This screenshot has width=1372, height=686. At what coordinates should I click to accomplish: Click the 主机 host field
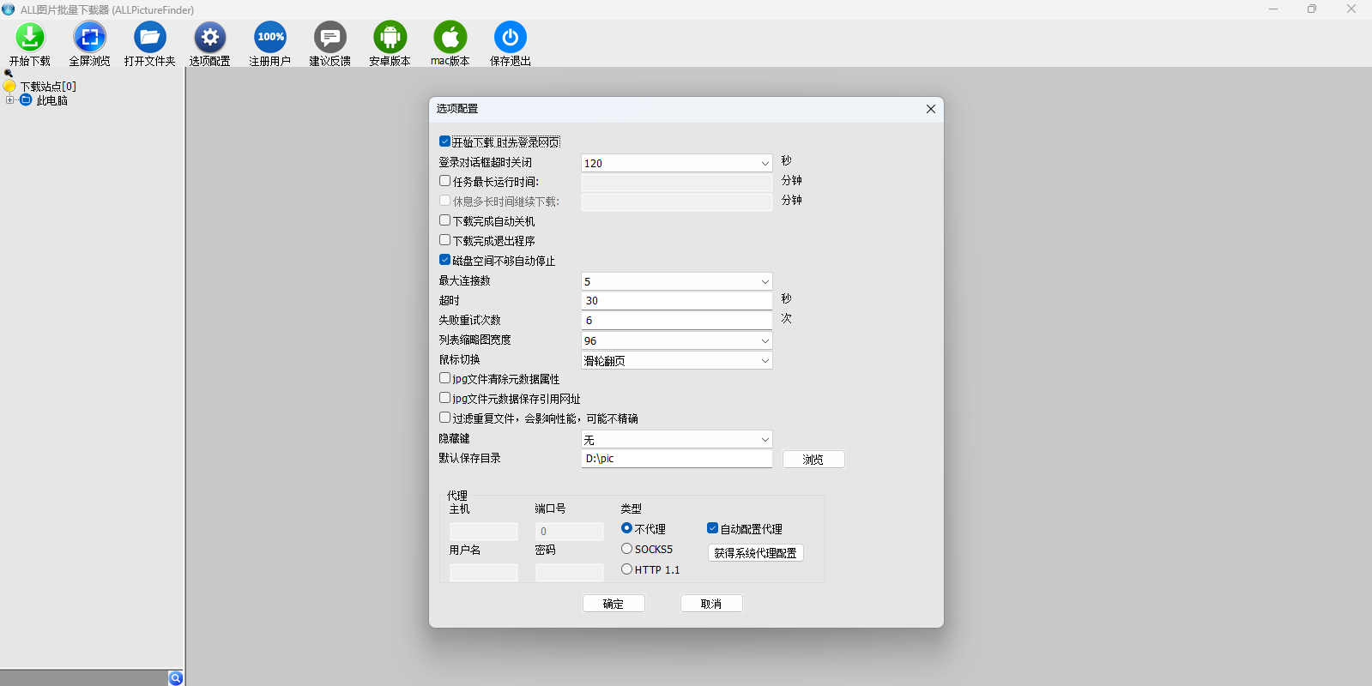(484, 532)
